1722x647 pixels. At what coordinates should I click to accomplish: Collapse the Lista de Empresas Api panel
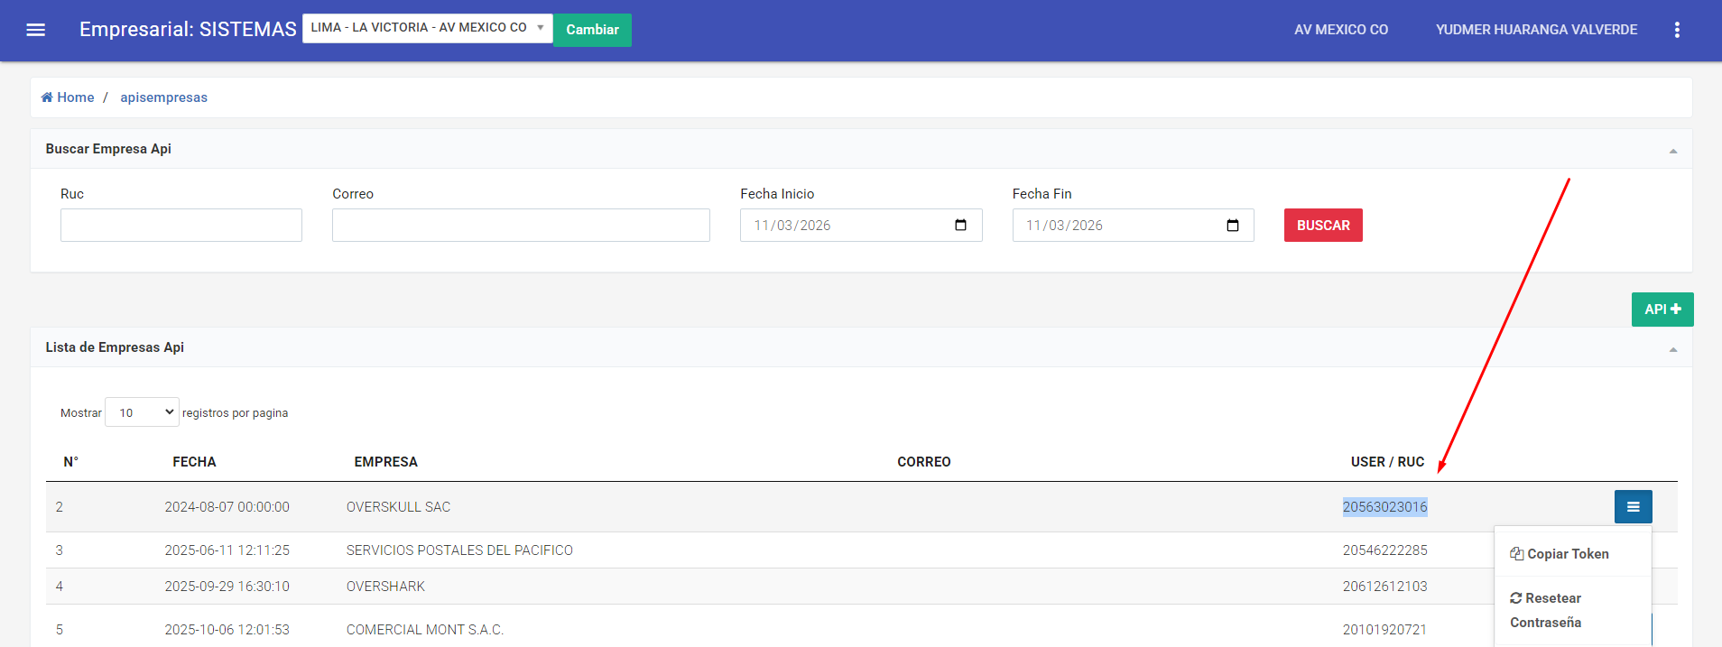pyautogui.click(x=1672, y=349)
